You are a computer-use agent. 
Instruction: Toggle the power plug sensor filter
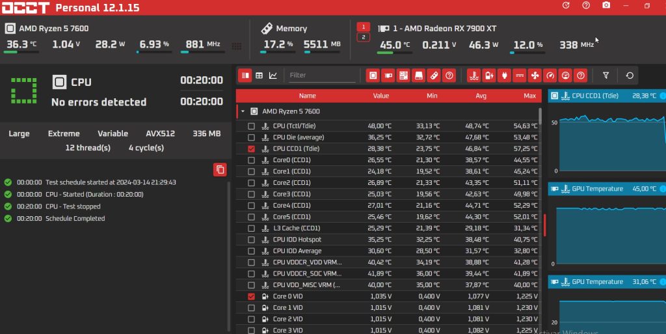(504, 76)
